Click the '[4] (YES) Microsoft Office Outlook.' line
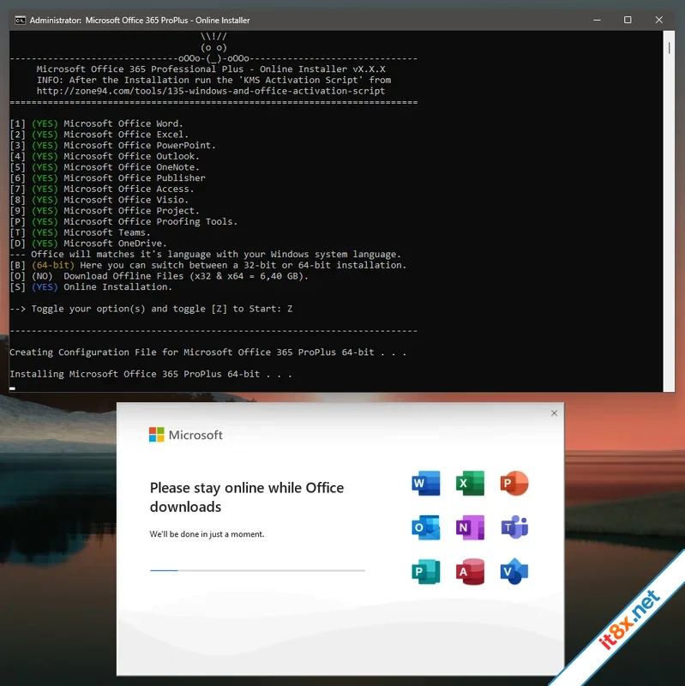This screenshot has width=685, height=686. [x=105, y=156]
